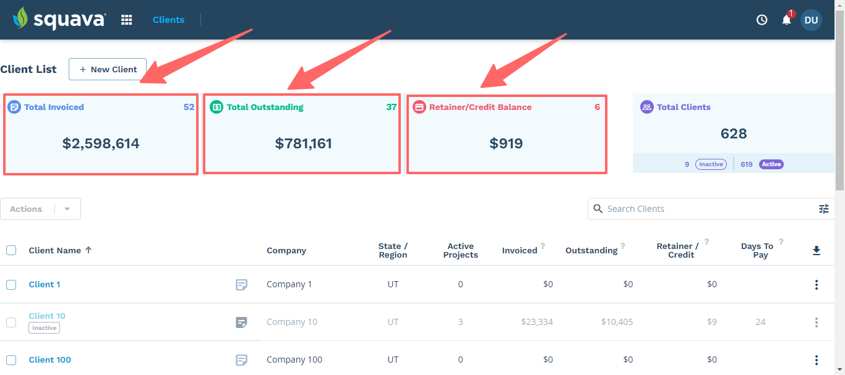Open the DU user avatar menu
The height and width of the screenshot is (375, 845).
(811, 20)
